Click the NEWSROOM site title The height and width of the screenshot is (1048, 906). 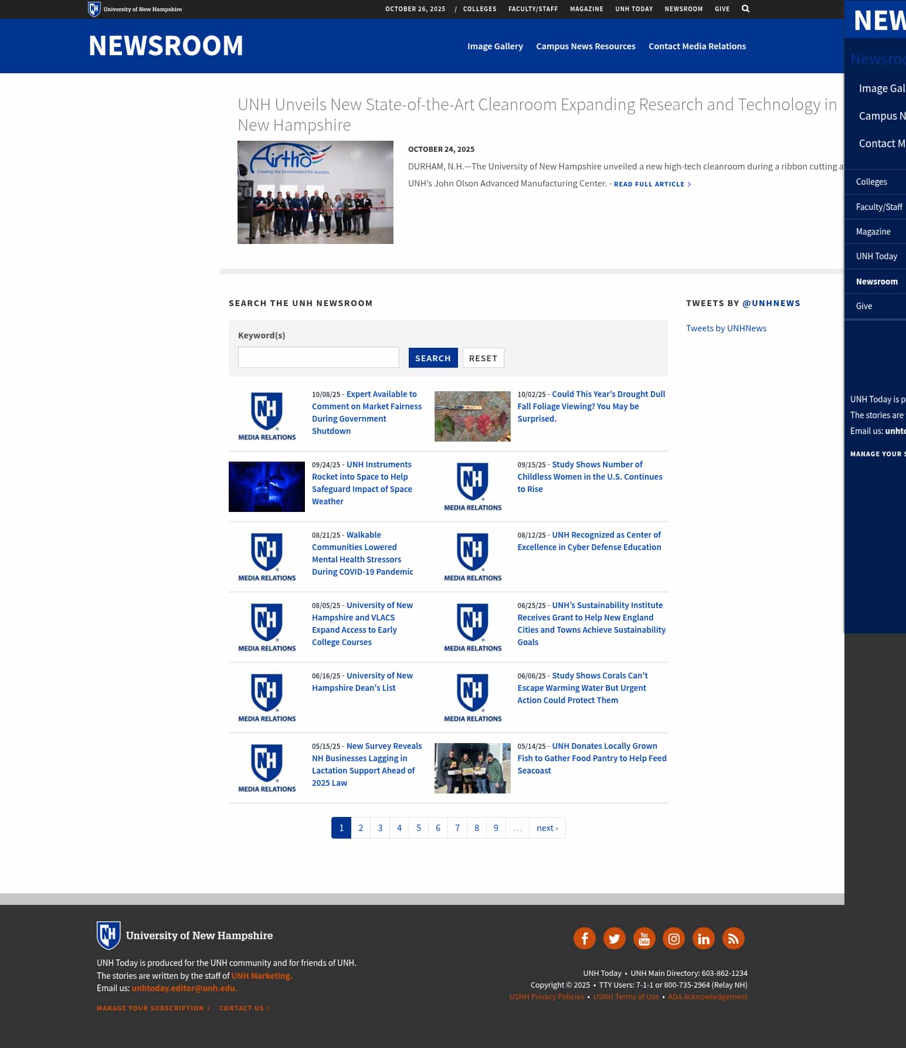coord(166,46)
